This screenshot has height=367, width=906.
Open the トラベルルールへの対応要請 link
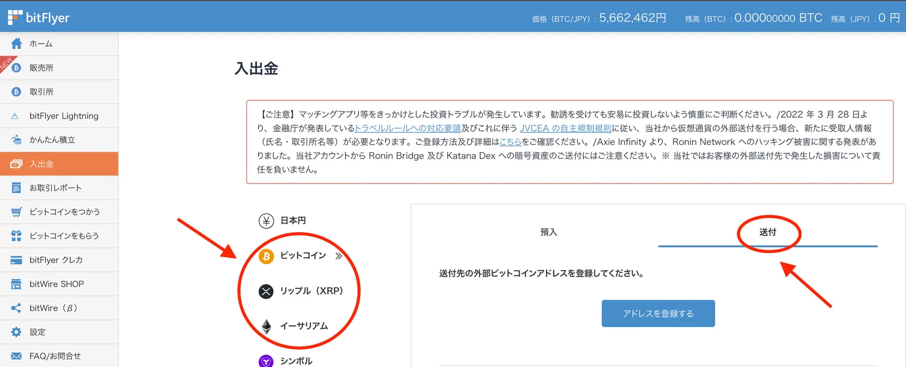tap(408, 129)
